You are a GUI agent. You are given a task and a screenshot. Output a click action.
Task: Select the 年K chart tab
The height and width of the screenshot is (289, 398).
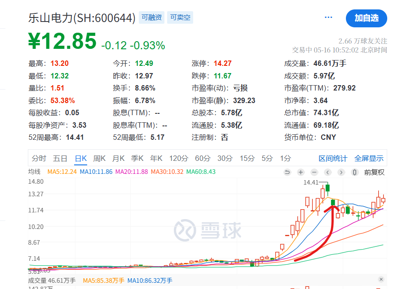click(156, 158)
